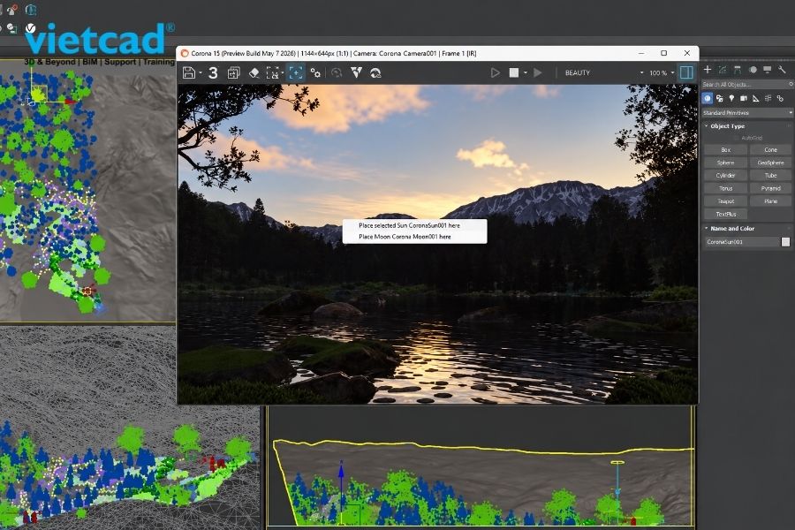Open the gears settings icon in Corona toolbar
Screen dimensions: 795x530
[315, 73]
